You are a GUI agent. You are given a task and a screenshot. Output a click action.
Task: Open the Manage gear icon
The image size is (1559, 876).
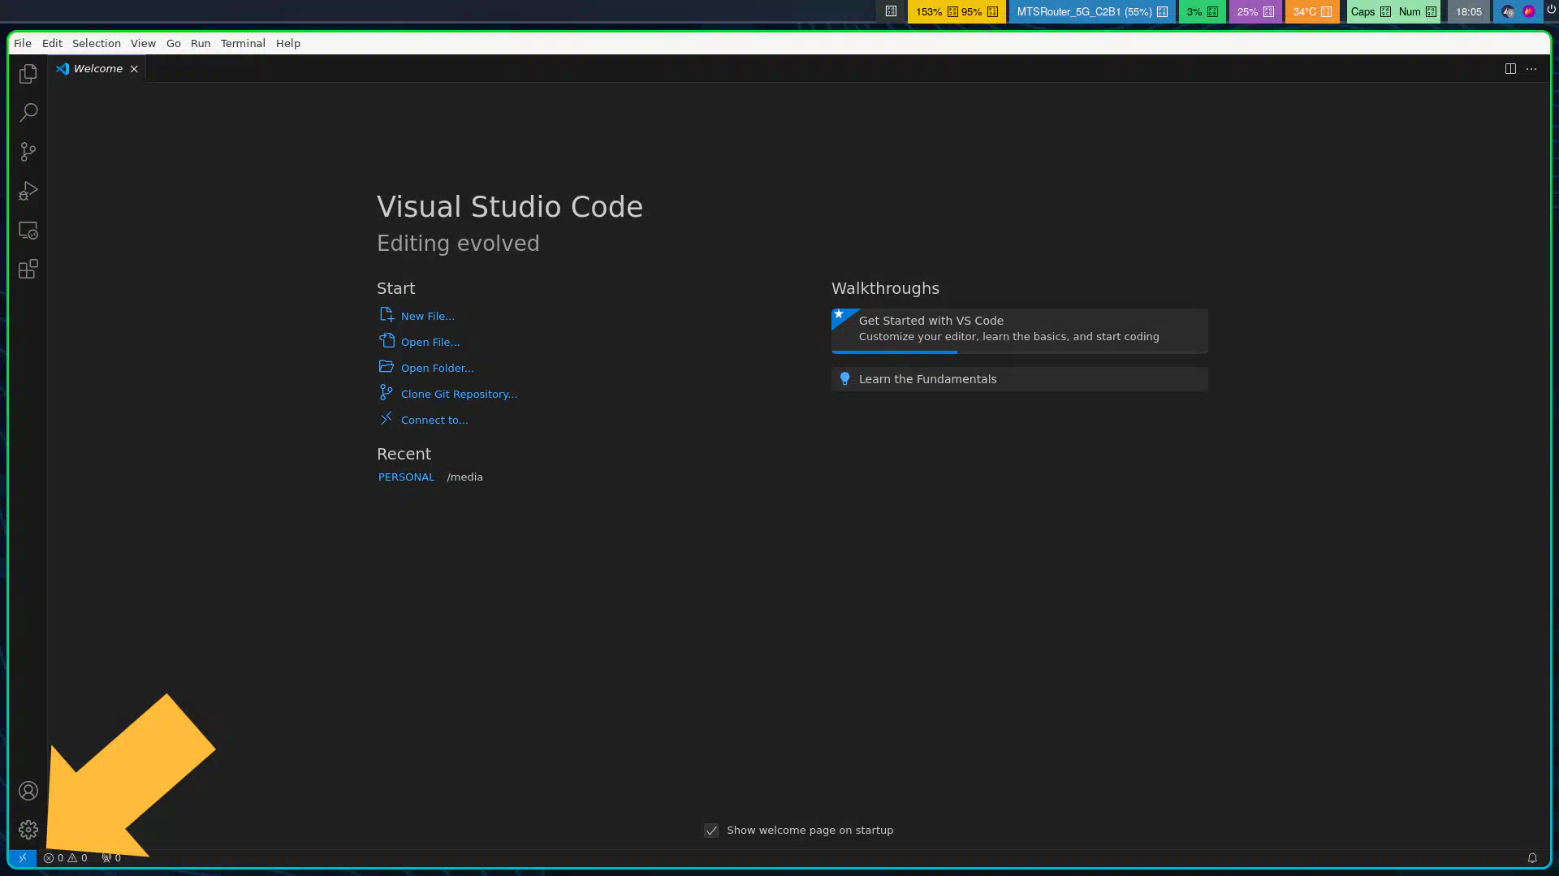pyautogui.click(x=28, y=830)
